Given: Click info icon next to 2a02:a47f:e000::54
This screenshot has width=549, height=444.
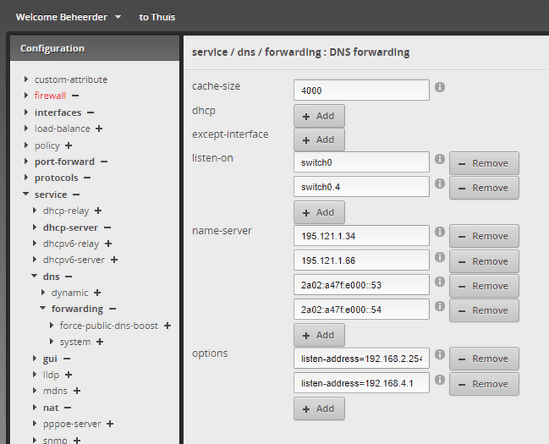Looking at the screenshot, I should click(440, 306).
